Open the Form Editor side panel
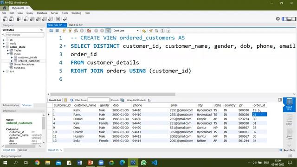Image resolution: width=297 pixels, height=167 pixels. click(289, 120)
